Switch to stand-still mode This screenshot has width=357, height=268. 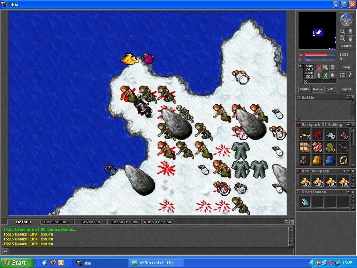pos(319,75)
